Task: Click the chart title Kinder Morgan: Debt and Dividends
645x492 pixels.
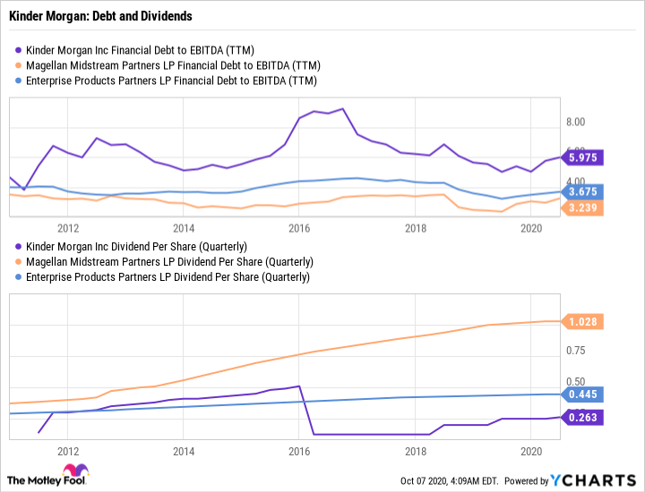Action: [102, 16]
